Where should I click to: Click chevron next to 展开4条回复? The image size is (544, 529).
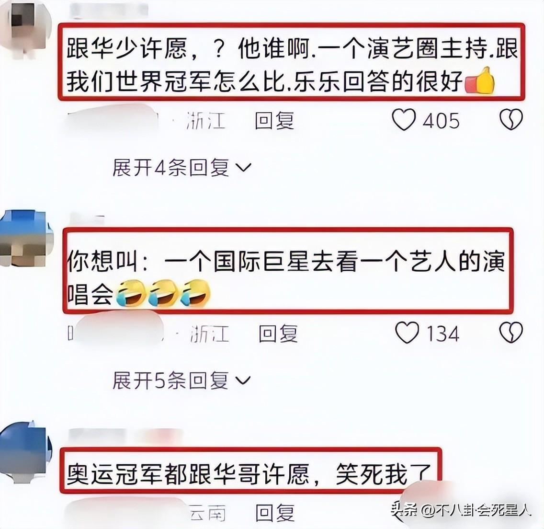coord(243,168)
